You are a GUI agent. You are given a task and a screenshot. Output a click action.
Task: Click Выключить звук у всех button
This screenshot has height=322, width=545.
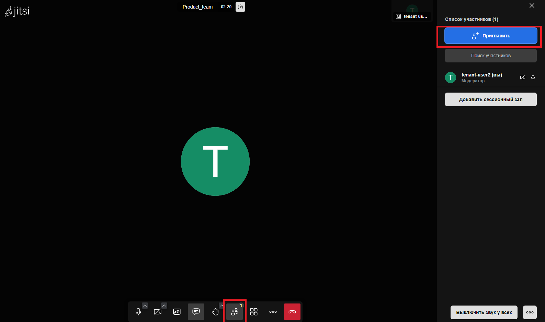[484, 312]
